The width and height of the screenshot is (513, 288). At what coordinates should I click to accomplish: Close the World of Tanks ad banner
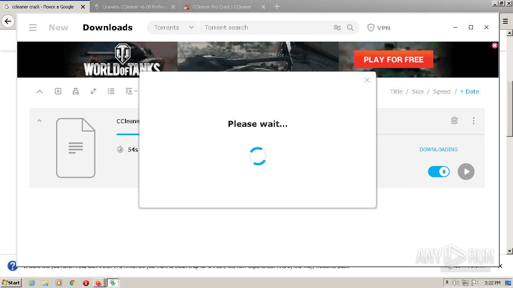pyautogui.click(x=495, y=45)
